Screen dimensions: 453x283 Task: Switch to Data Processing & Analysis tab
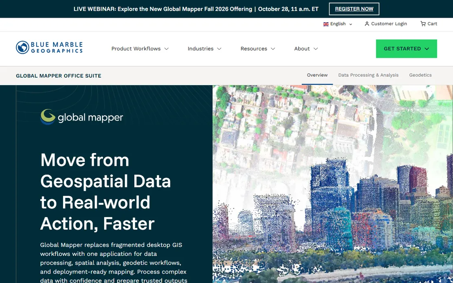(368, 75)
